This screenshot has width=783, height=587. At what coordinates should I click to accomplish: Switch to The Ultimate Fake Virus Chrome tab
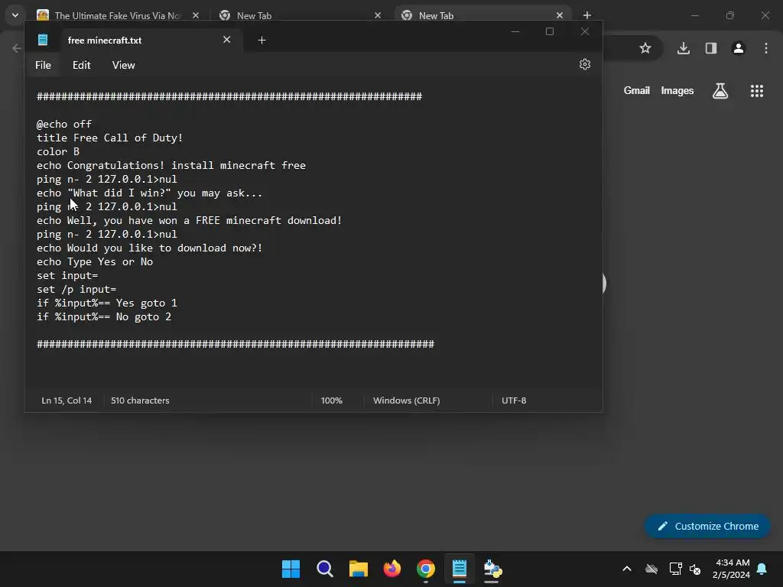pos(118,15)
